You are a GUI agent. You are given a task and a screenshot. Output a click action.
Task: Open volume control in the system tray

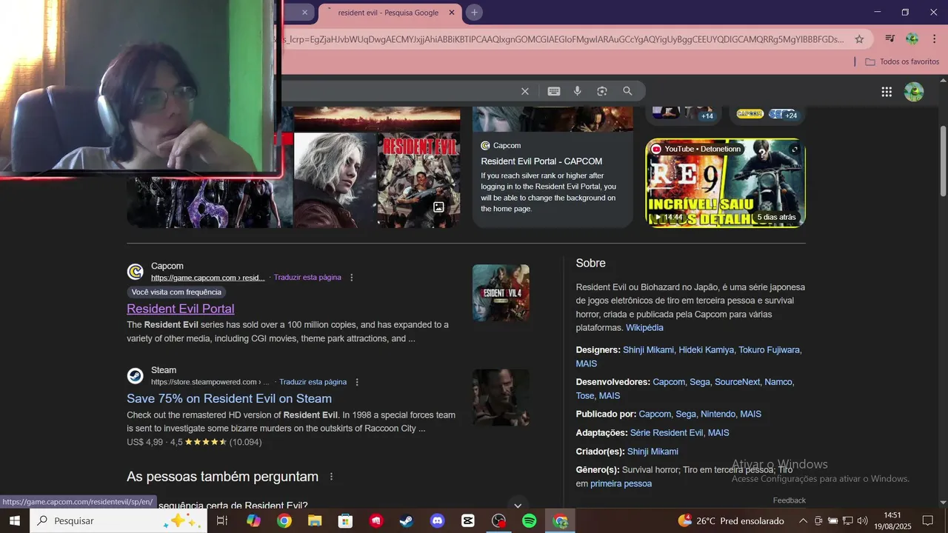(862, 521)
